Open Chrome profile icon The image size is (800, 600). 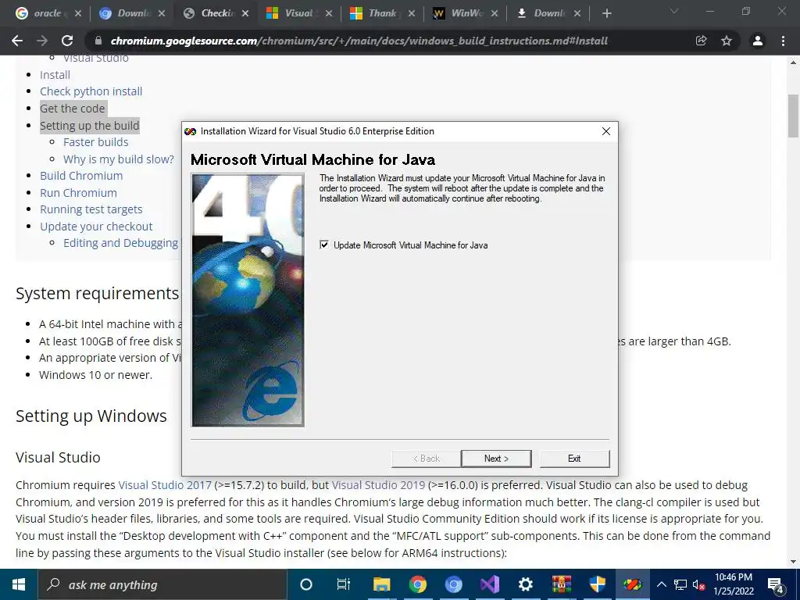pyautogui.click(x=758, y=41)
